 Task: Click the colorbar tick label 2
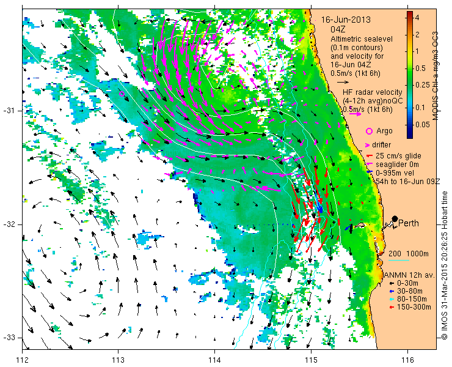[x=418, y=35]
